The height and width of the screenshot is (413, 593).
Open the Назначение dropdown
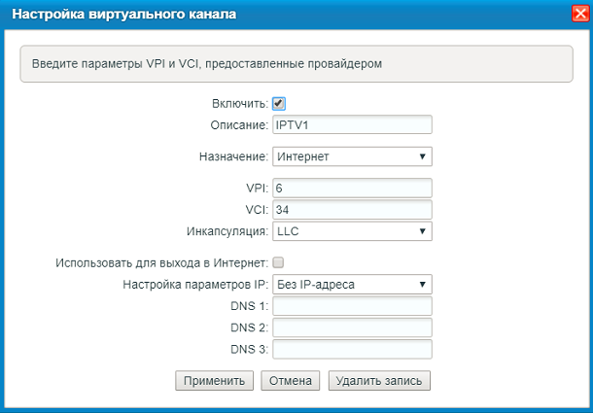[x=352, y=156]
